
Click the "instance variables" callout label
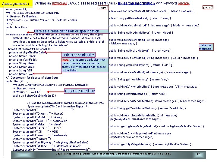(x=78, y=55)
